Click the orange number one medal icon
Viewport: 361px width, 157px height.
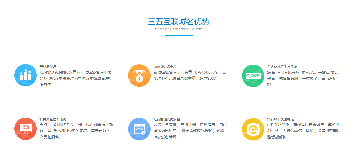pyautogui.click(x=139, y=75)
